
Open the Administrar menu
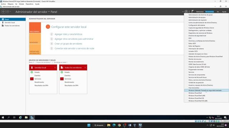(x=200, y=12)
